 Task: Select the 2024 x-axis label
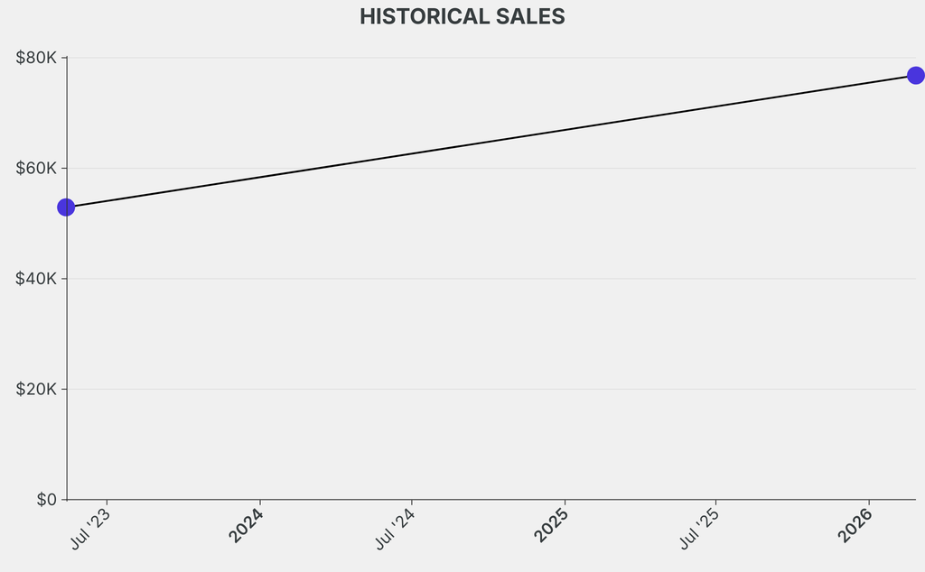click(x=246, y=525)
